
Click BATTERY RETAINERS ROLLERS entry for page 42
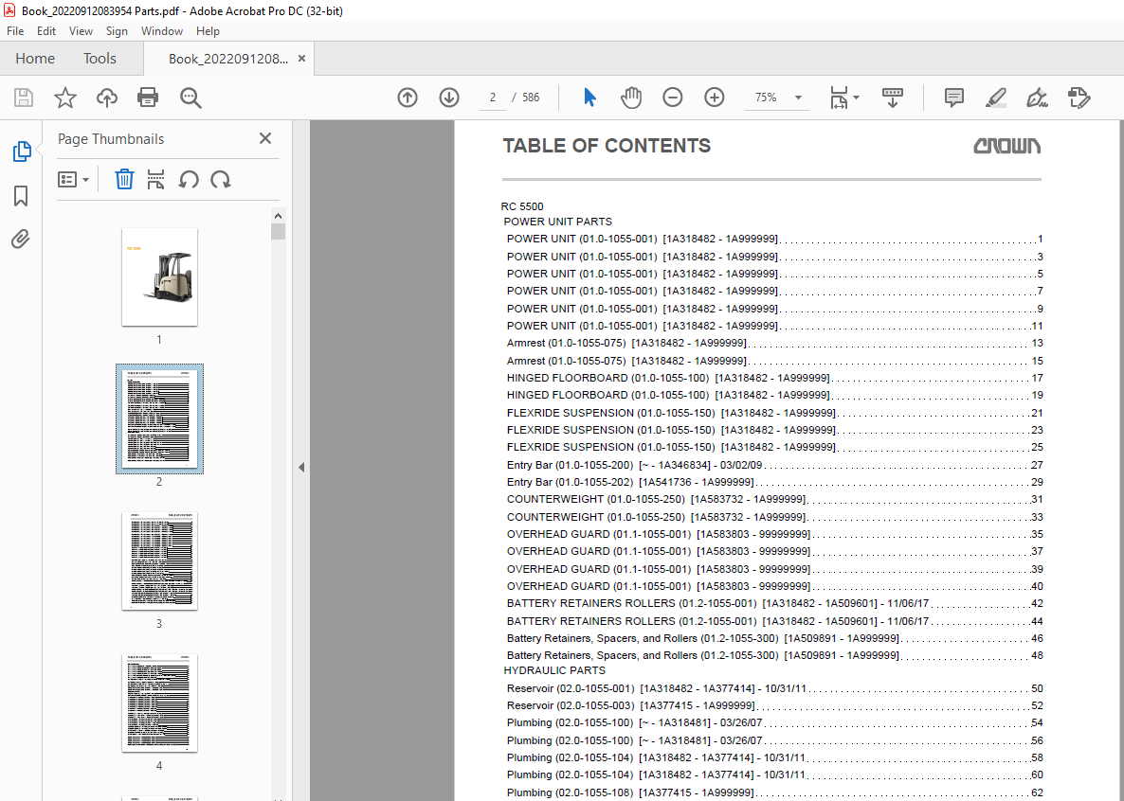tap(774, 603)
